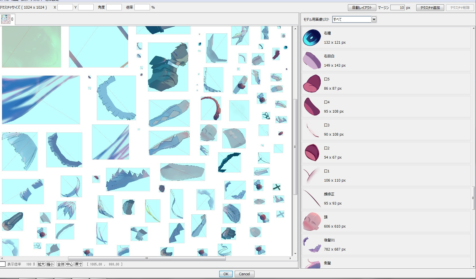This screenshot has width=476, height=279.
Task: Dismiss dialog with the Cancel button
Action: [x=244, y=274]
